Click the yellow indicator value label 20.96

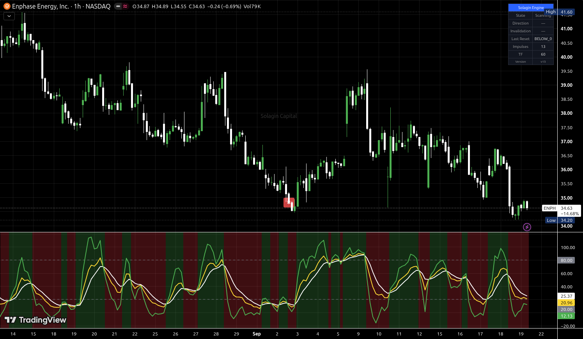pos(567,303)
